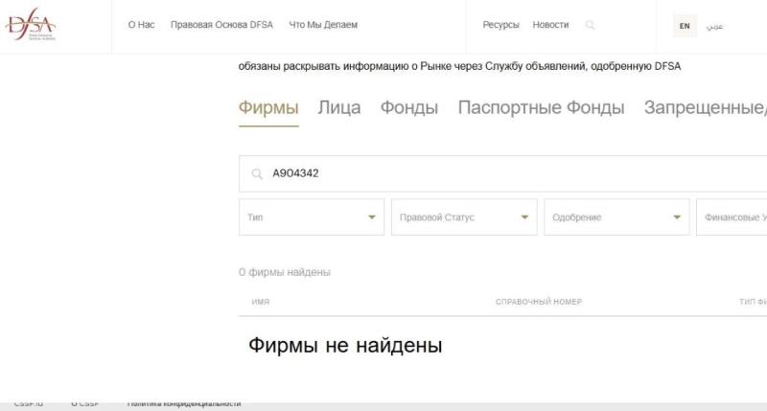Screen dimensions: 767x411
Task: Click the "ИМЯ" column header
Action: coord(260,302)
